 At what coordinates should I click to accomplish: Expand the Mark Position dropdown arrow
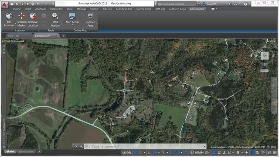[61, 24]
